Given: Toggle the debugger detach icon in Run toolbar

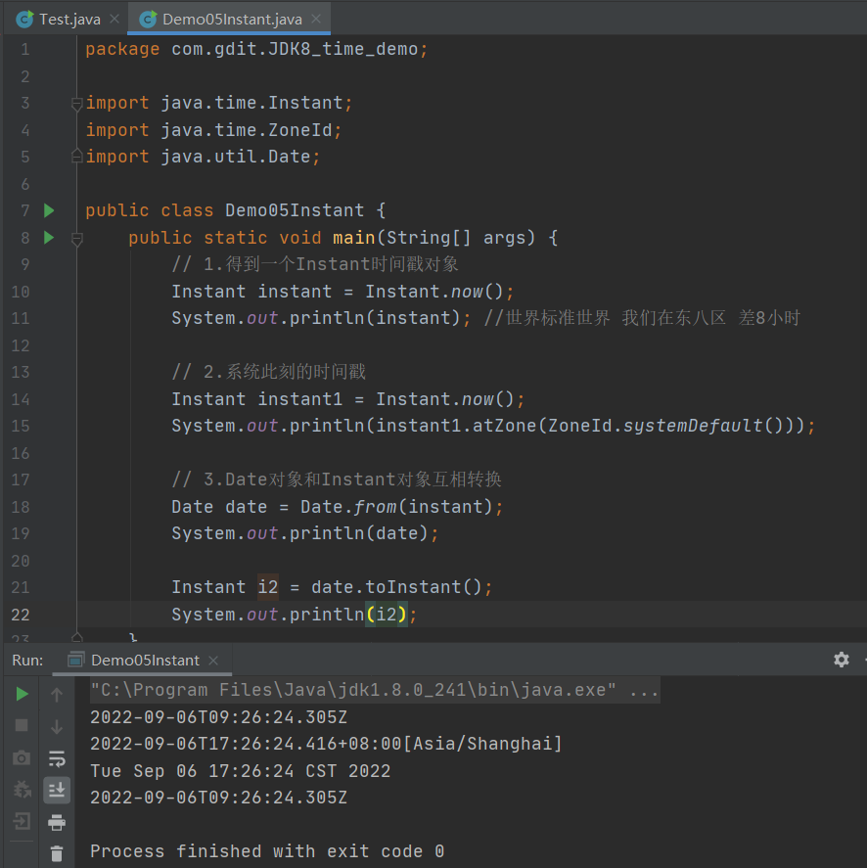Looking at the screenshot, I should [21, 790].
